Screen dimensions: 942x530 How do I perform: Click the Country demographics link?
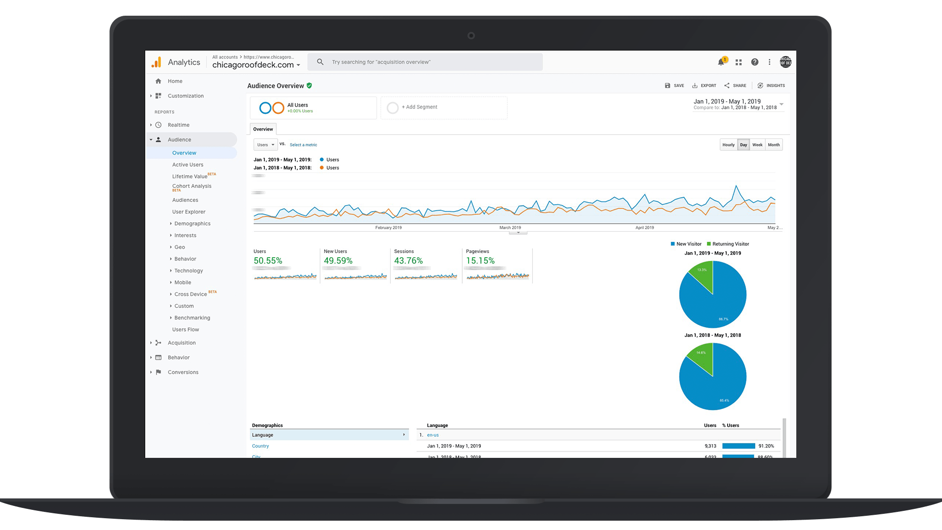[x=260, y=446]
